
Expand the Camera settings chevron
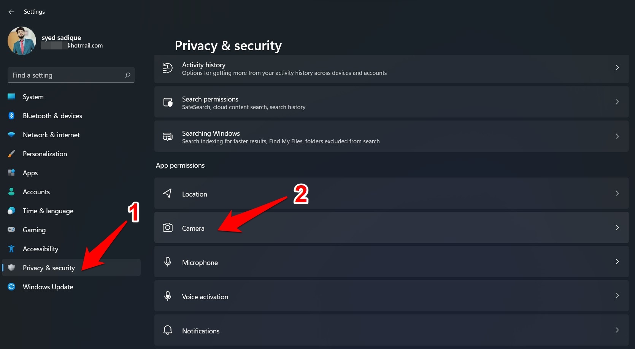click(617, 227)
